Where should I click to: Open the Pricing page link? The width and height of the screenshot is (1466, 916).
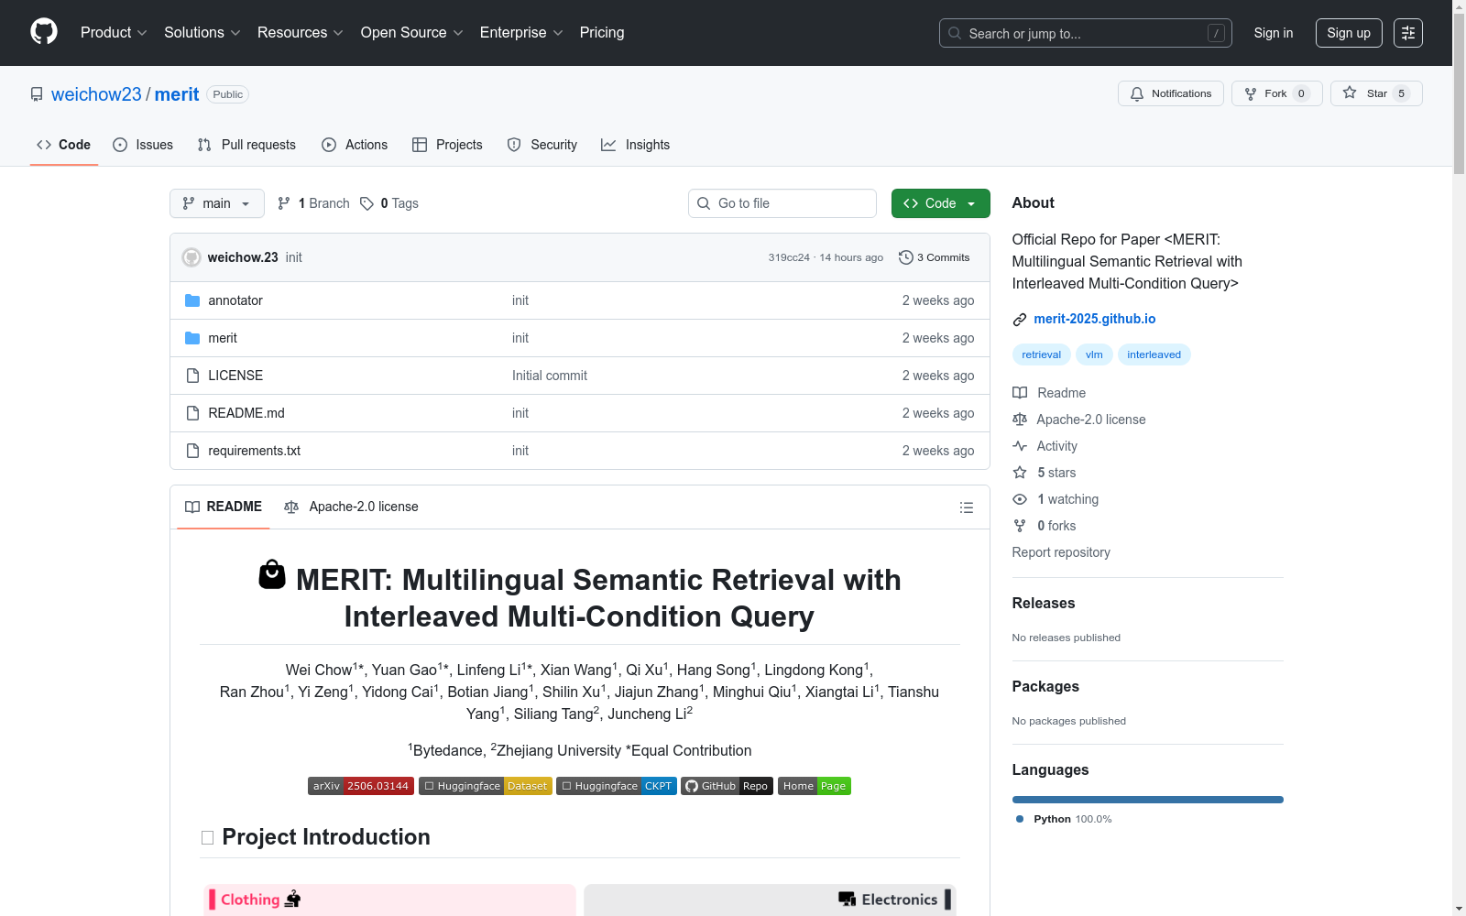[602, 33]
